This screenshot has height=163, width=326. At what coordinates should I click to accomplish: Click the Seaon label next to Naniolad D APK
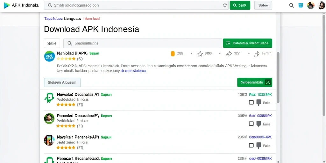click(94, 53)
